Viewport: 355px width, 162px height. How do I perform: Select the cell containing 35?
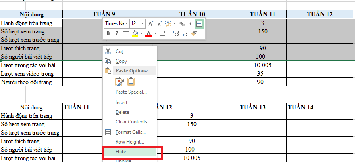tap(263, 74)
